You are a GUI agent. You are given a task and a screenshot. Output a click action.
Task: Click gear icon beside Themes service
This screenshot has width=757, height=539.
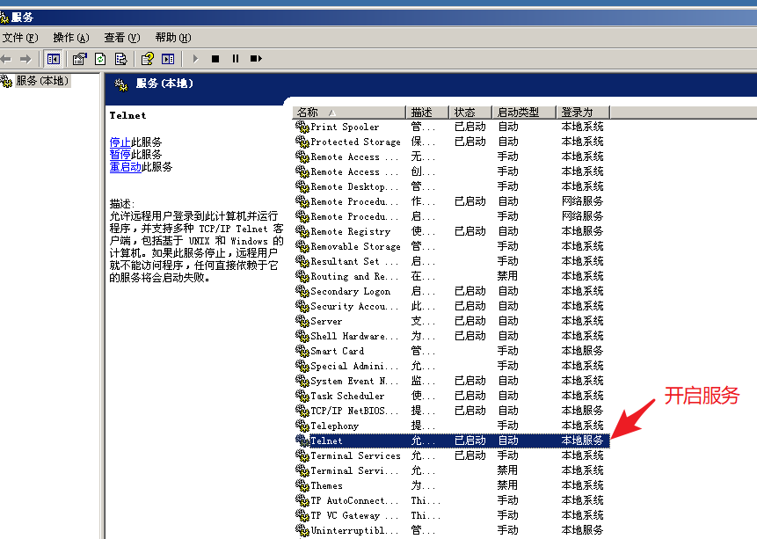(x=302, y=486)
